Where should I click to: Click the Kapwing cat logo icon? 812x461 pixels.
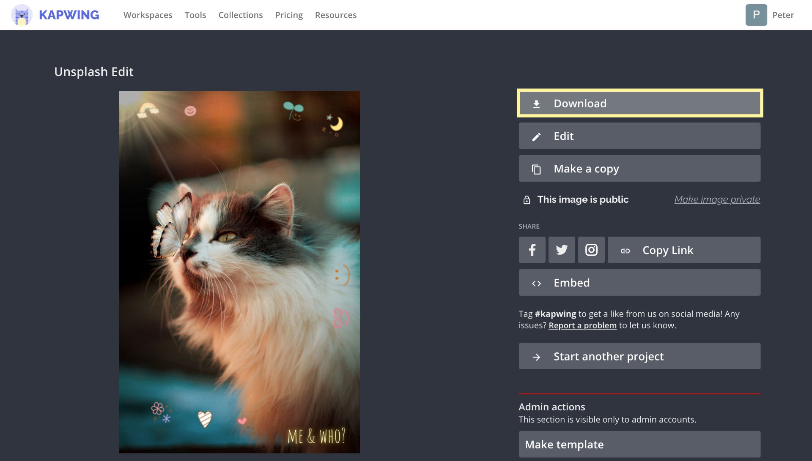pos(22,15)
